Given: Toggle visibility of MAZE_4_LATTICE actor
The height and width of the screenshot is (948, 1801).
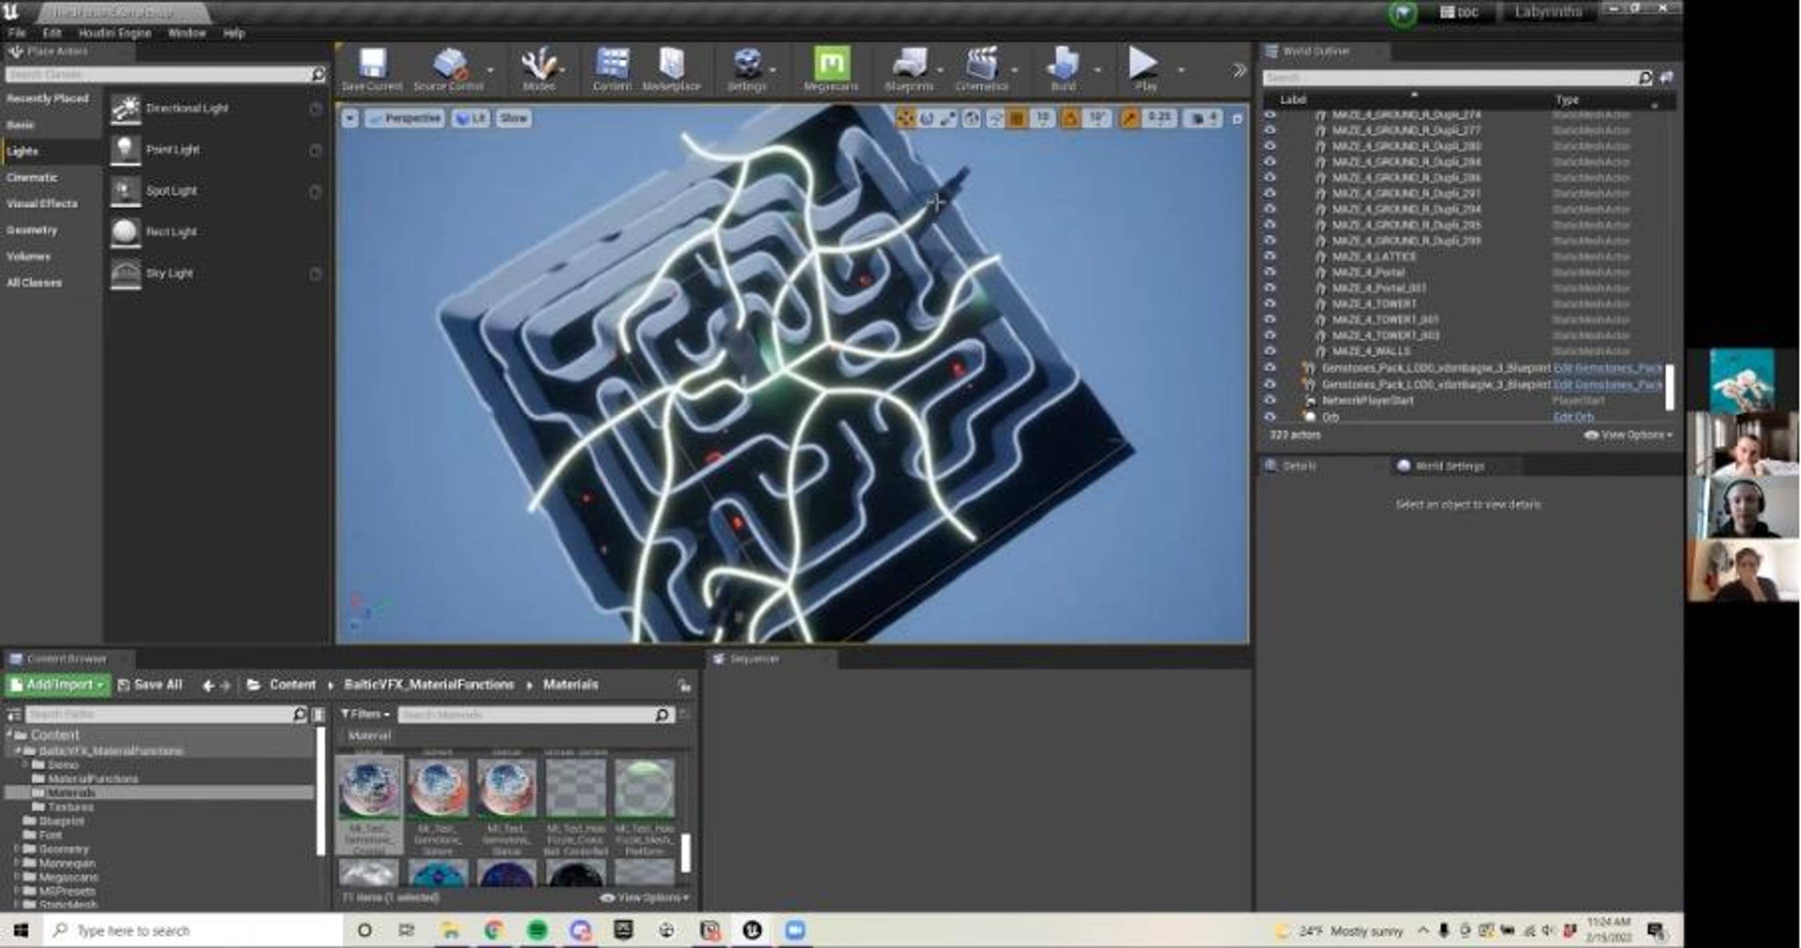Looking at the screenshot, I should tap(1271, 256).
